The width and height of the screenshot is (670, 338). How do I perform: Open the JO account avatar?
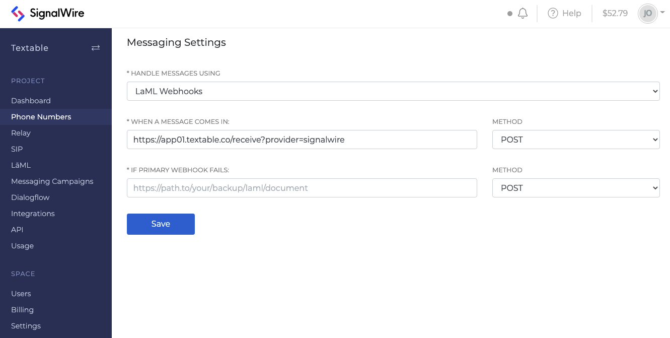click(x=648, y=14)
